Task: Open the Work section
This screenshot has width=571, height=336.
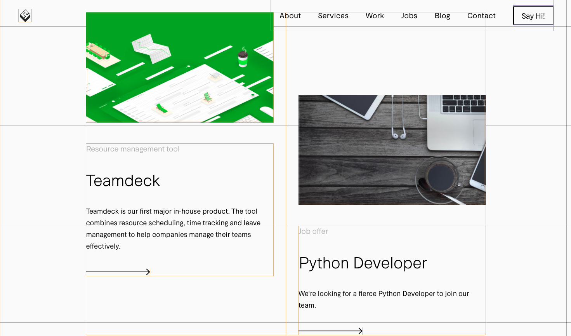Action: click(x=375, y=16)
